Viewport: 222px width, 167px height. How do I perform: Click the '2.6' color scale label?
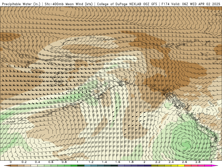pos(185,162)
